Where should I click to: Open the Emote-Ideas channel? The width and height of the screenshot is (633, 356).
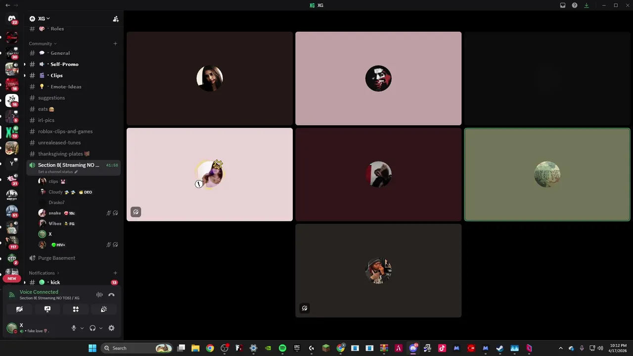click(73, 87)
